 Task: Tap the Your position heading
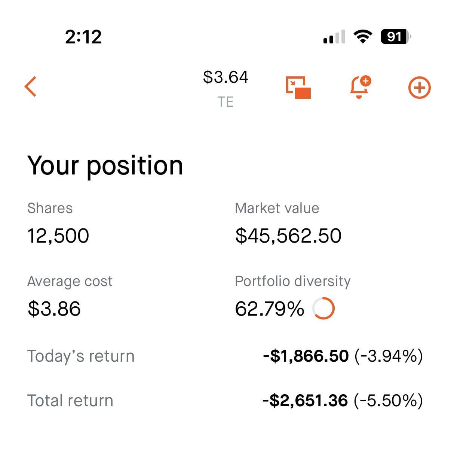(105, 165)
